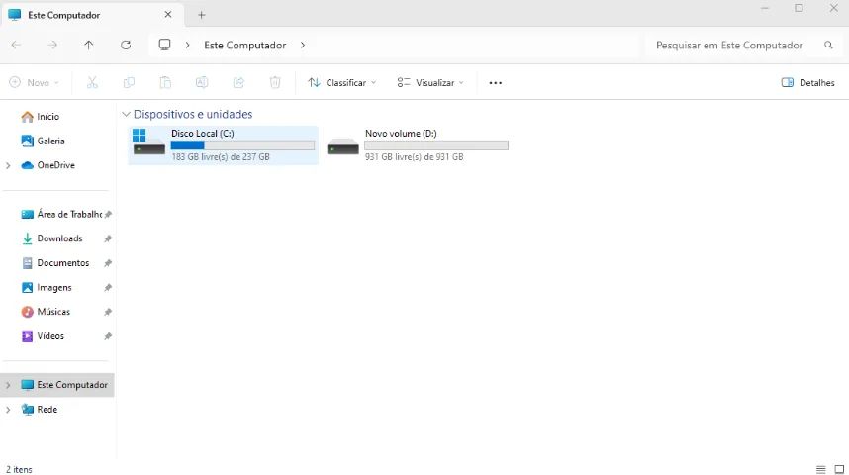Click the '183 GB livre(s) de 237 GB' text
This screenshot has height=475, width=849.
point(221,157)
